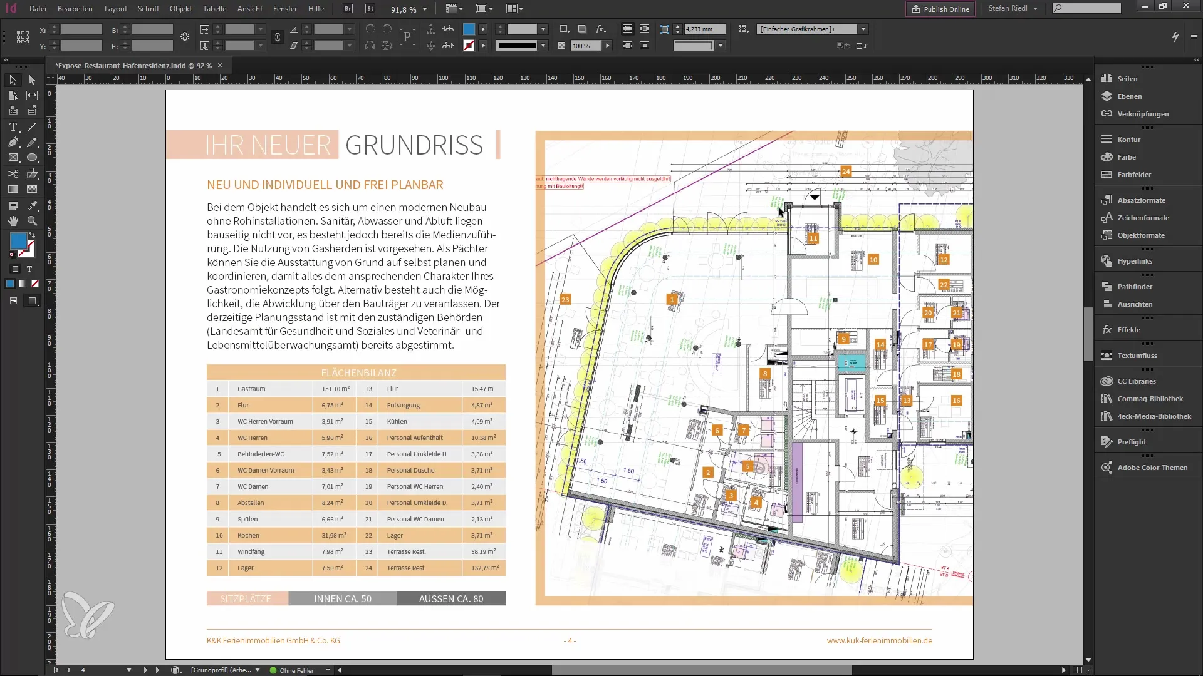Image resolution: width=1203 pixels, height=676 pixels.
Task: Toggle formatting affects container
Action: coord(16,269)
